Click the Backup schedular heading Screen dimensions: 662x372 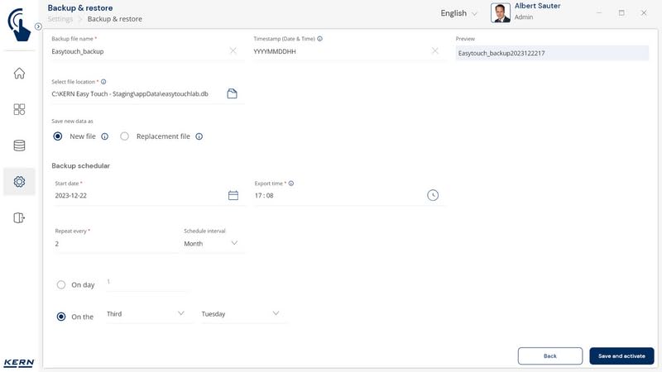[80, 166]
